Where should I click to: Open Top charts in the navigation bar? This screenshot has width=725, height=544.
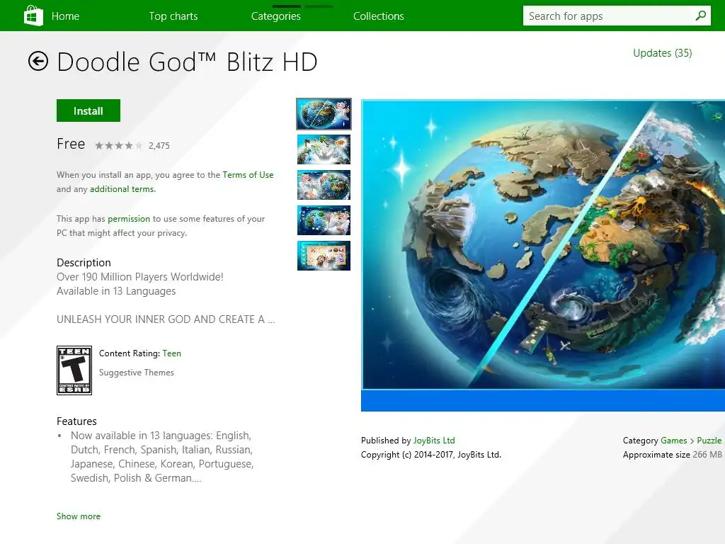(173, 16)
